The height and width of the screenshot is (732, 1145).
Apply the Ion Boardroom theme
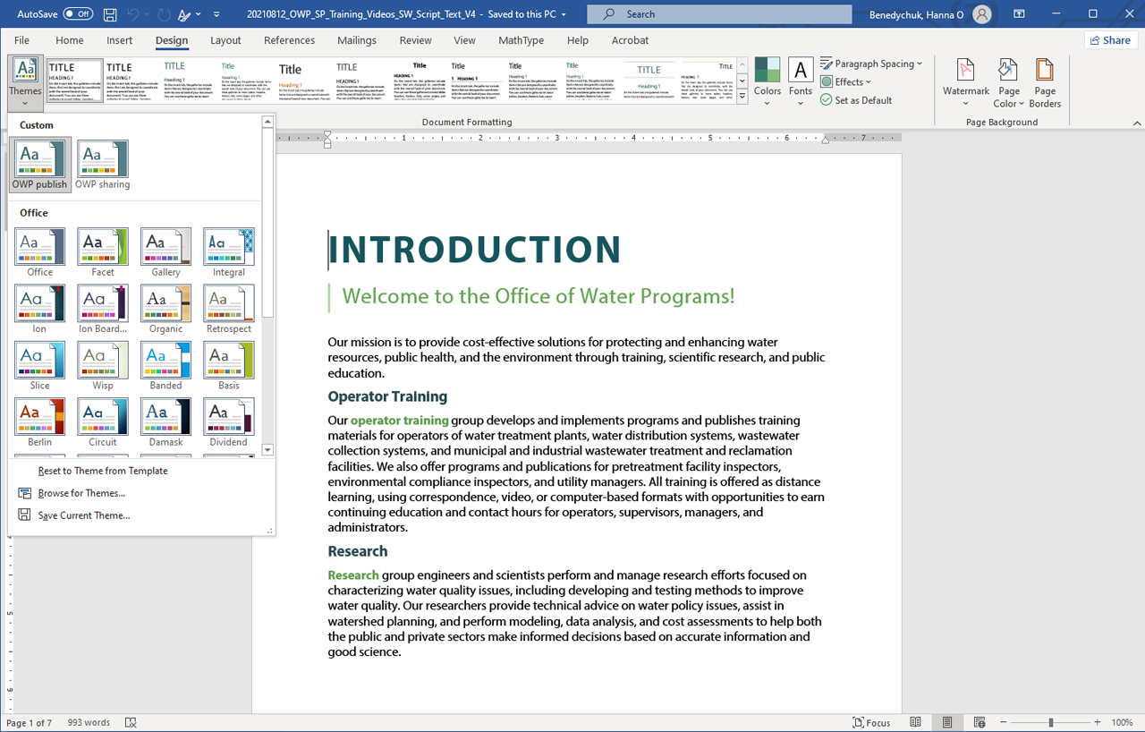[x=103, y=310]
